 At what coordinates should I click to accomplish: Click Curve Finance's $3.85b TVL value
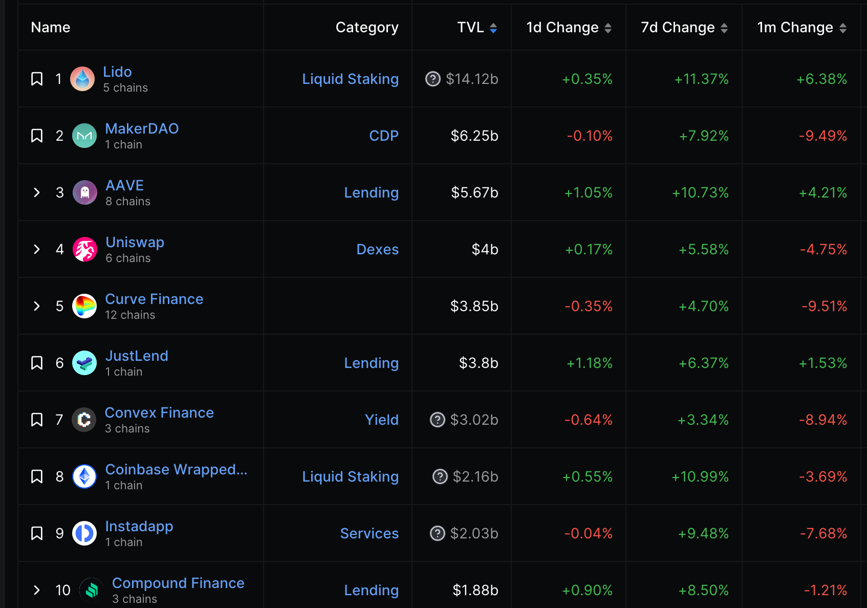(x=474, y=306)
